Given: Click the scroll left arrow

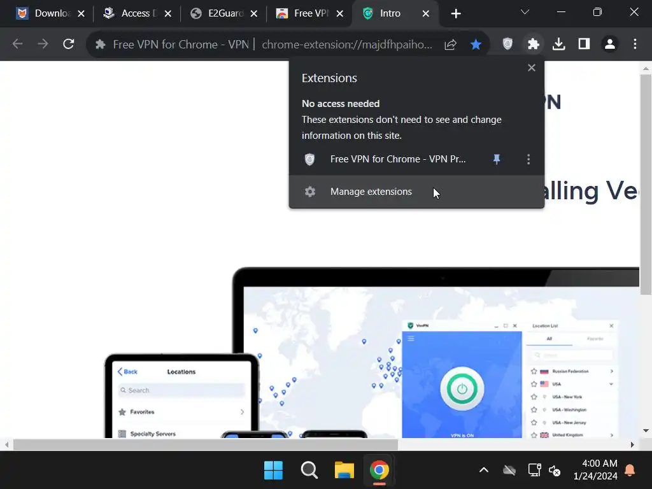Looking at the screenshot, I should coord(6,444).
